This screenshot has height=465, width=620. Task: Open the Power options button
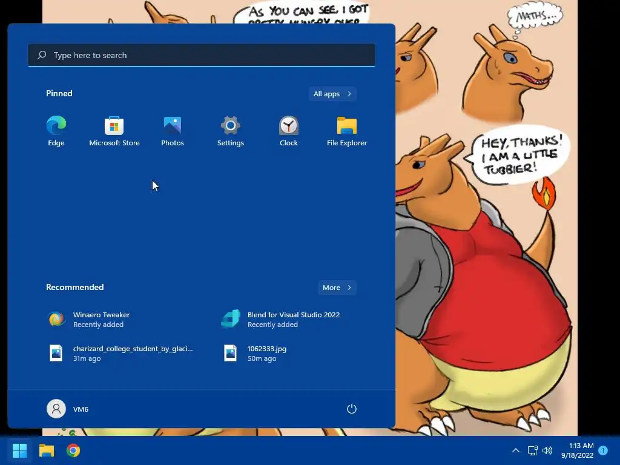pos(352,409)
